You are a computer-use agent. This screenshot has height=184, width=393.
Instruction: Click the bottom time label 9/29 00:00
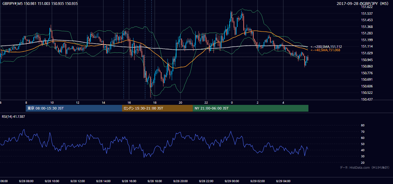click(x=232, y=181)
